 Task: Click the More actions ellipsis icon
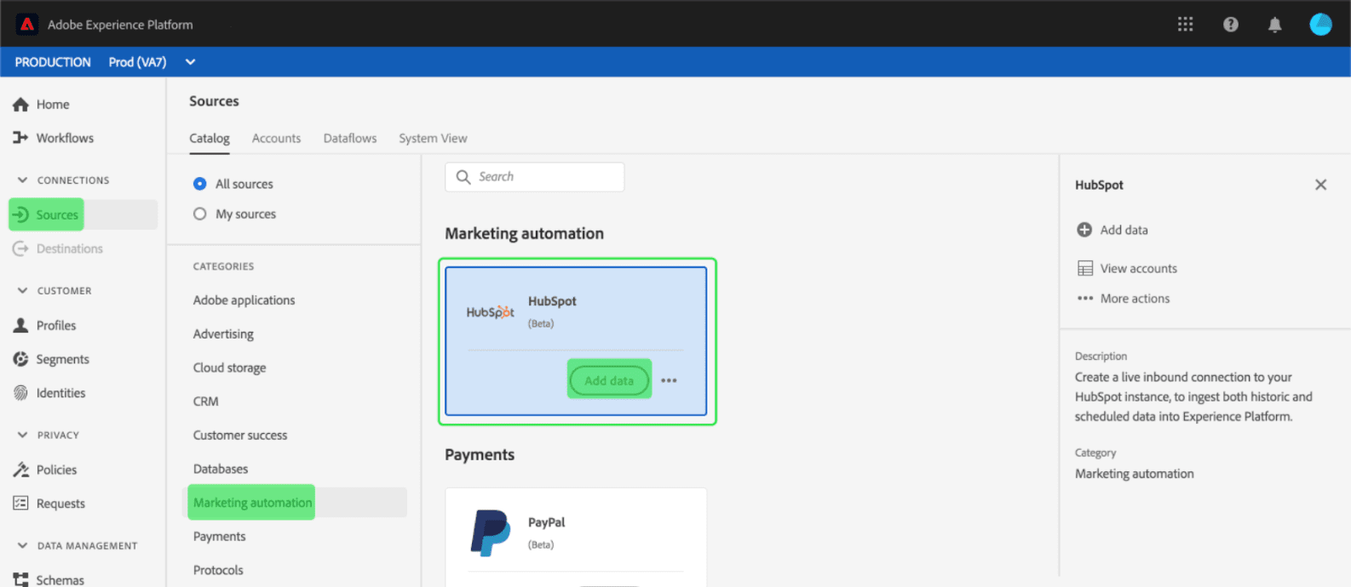click(x=1084, y=299)
